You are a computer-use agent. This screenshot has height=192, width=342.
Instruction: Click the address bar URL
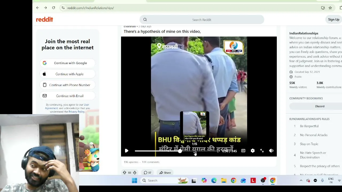[91, 8]
